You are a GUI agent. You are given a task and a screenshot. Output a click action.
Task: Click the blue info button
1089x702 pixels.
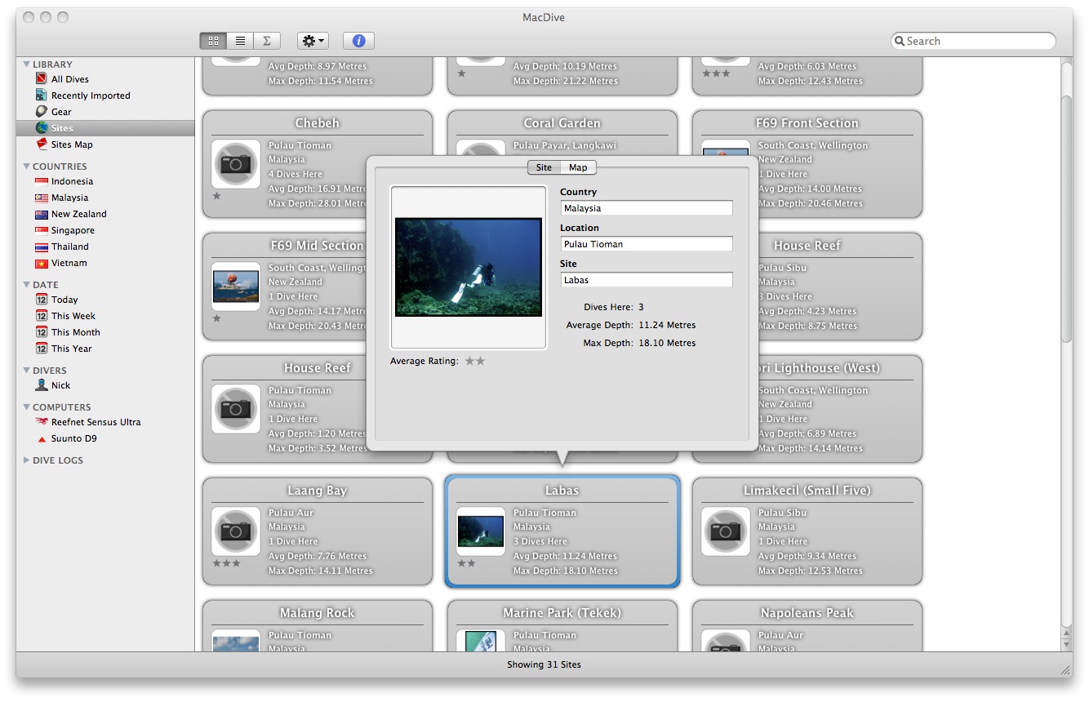[358, 41]
